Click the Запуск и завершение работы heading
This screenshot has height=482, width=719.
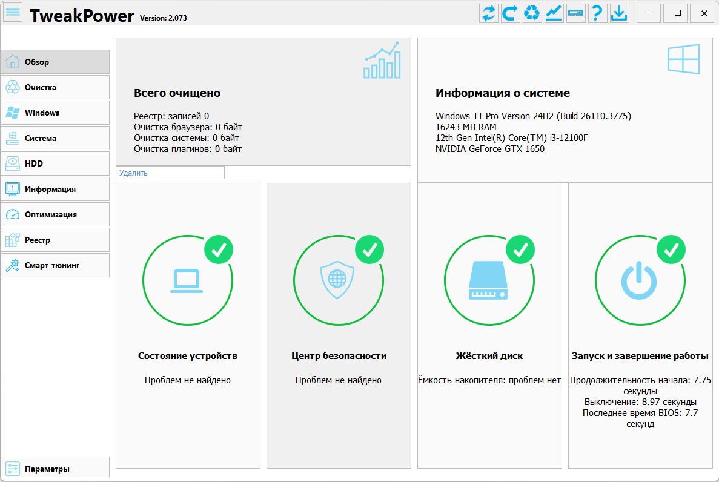640,356
